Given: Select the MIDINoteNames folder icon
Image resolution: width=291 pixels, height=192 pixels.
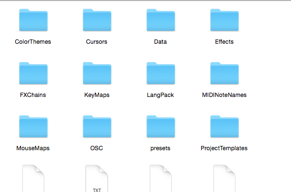Looking at the screenshot, I should 224,73.
